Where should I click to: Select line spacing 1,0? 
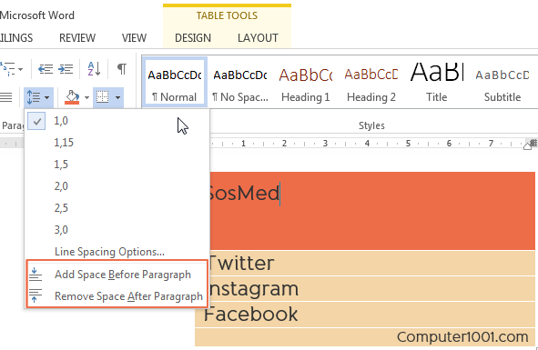(117, 121)
